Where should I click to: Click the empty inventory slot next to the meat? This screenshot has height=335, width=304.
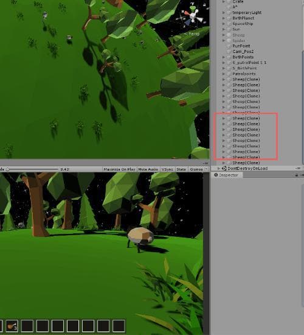point(27,326)
